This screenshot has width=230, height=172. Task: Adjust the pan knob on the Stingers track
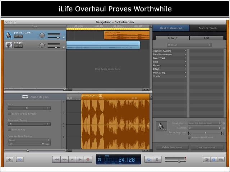point(42,46)
